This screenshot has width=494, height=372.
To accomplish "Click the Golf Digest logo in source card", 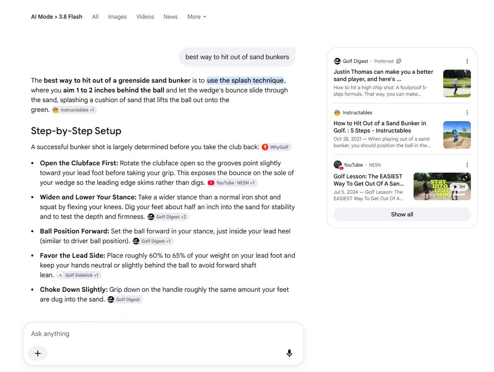I will 337,61.
